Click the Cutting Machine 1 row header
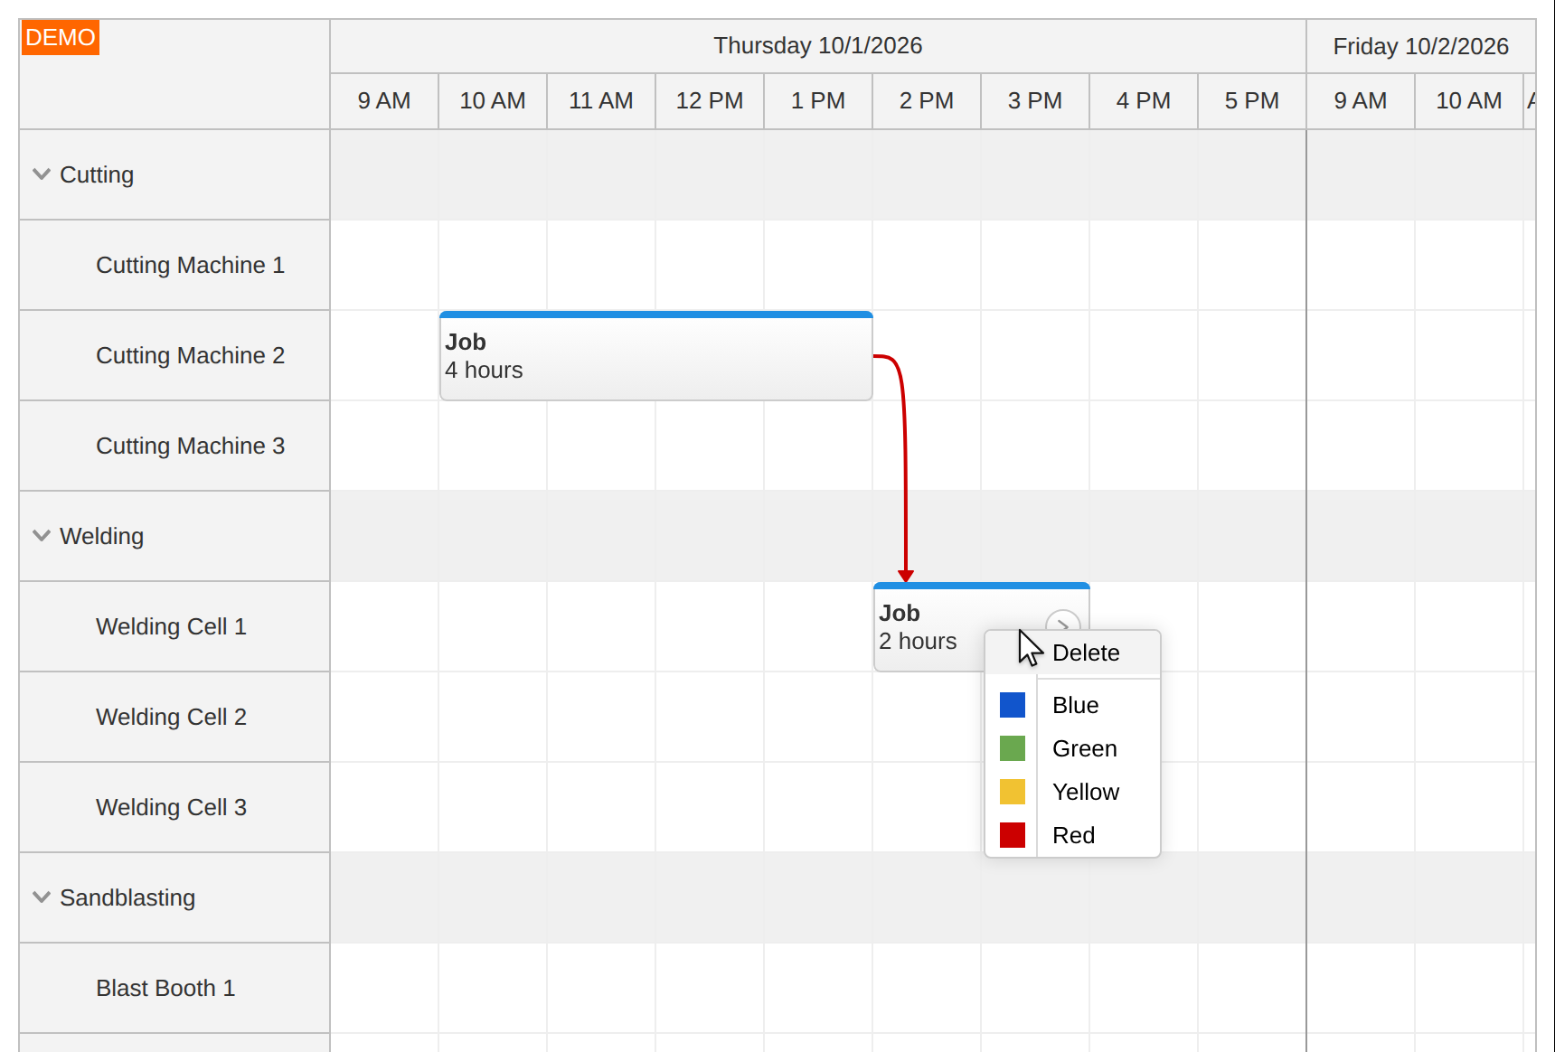This screenshot has height=1052, width=1555. 174,265
